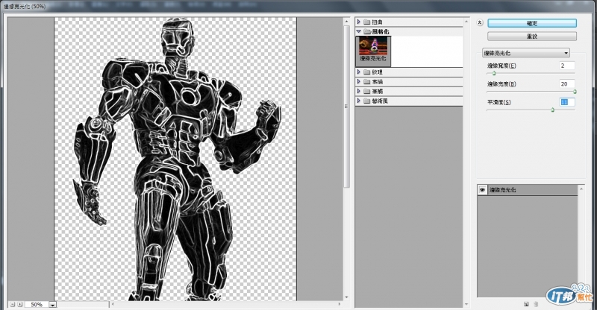The height and width of the screenshot is (310, 597).
Task: Collapse the filter list with double-chevron button
Action: tap(480, 23)
